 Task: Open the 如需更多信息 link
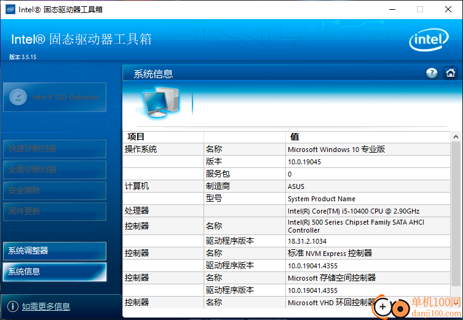(x=46, y=306)
